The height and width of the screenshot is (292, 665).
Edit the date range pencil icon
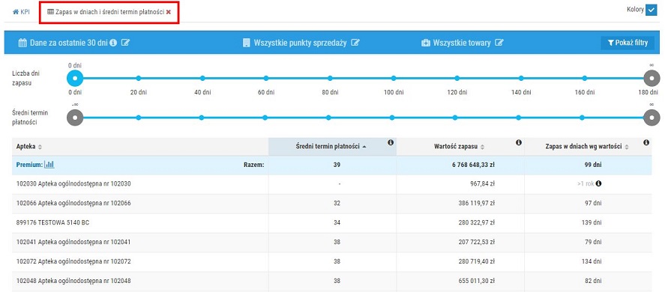click(125, 43)
